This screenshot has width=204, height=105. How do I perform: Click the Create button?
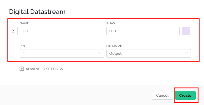coord(185,95)
